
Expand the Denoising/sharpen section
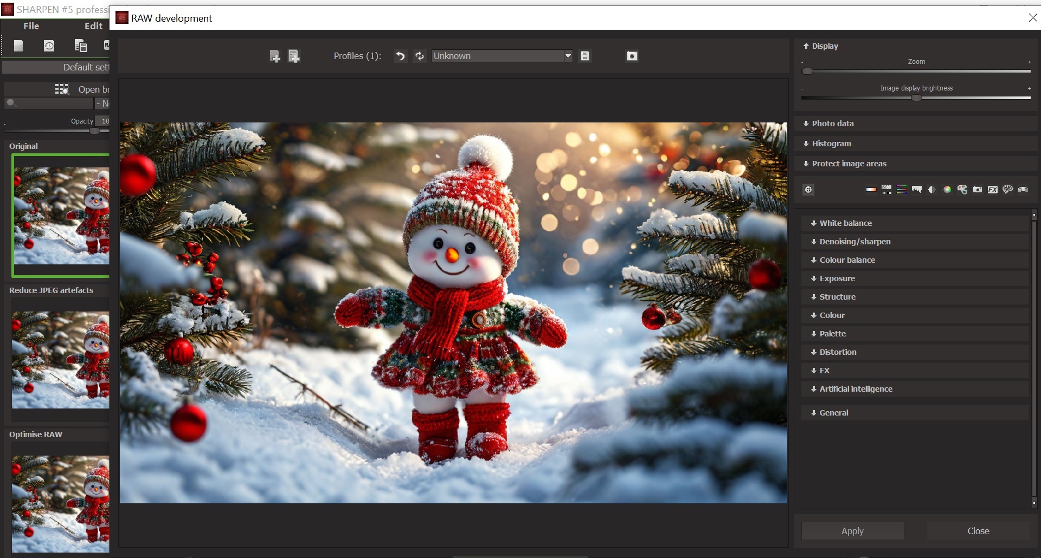tap(915, 242)
